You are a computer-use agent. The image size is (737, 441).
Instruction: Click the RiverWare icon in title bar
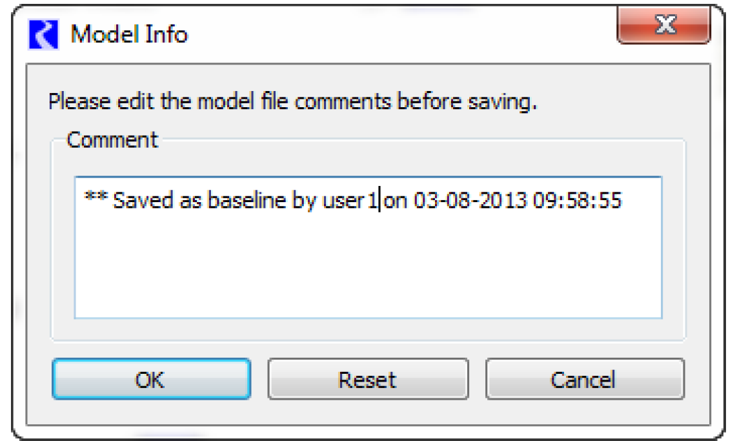coord(43,34)
